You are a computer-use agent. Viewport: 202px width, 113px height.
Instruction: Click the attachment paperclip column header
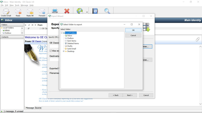pyautogui.click(x=29, y=25)
